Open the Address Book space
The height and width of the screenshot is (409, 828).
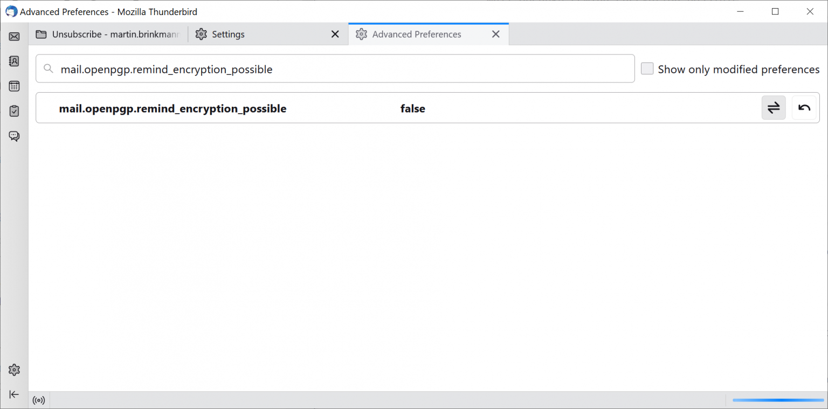[x=14, y=61]
